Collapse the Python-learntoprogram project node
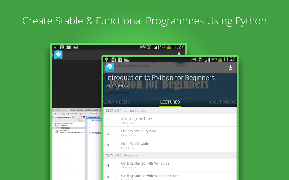This screenshot has height=180, width=289. 53,123
